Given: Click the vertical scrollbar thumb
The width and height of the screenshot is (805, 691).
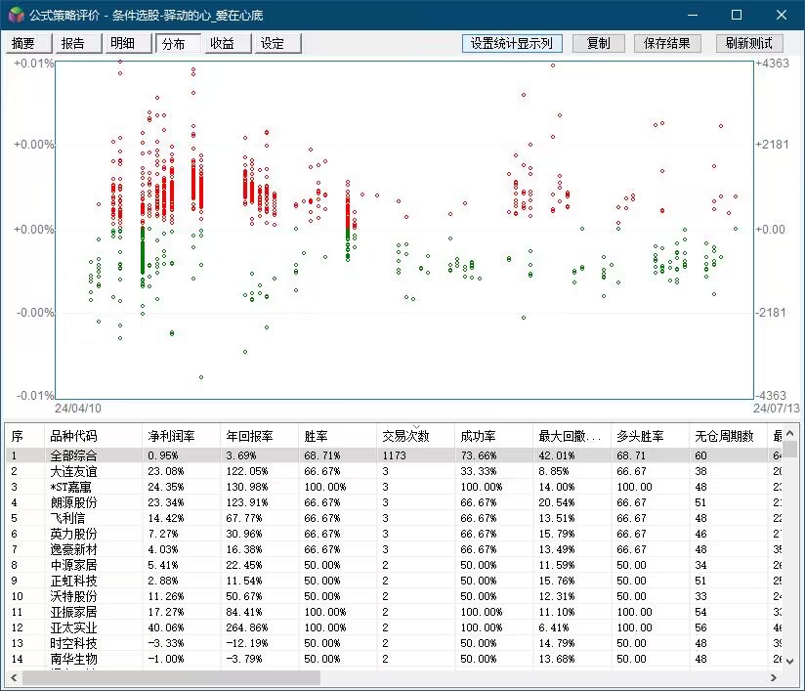Looking at the screenshot, I should click(x=790, y=449).
